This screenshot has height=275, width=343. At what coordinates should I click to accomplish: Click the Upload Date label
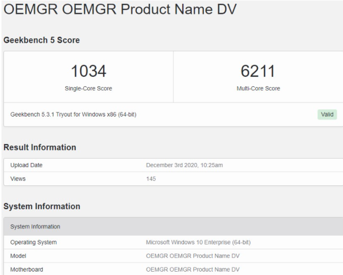click(26, 165)
